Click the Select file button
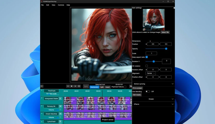This screenshot has width=215, height=124. pos(165,32)
